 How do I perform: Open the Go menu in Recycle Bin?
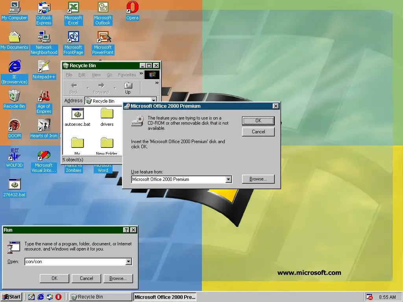coord(109,75)
